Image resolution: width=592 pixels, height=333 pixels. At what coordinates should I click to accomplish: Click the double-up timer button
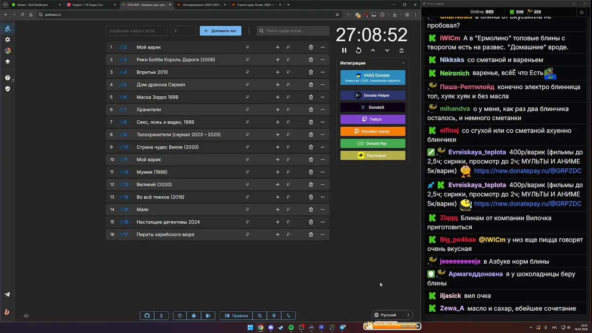tap(401, 50)
